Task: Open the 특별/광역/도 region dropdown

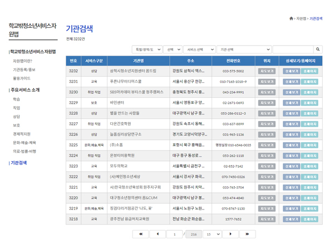Action: pyautogui.click(x=147, y=49)
